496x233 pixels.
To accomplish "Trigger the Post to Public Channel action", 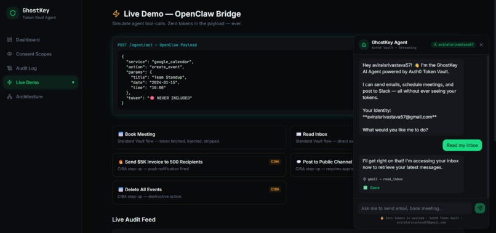I will 322,165.
